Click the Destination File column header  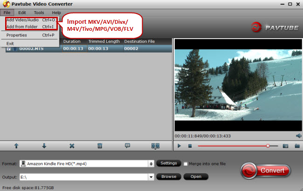coord(139,41)
